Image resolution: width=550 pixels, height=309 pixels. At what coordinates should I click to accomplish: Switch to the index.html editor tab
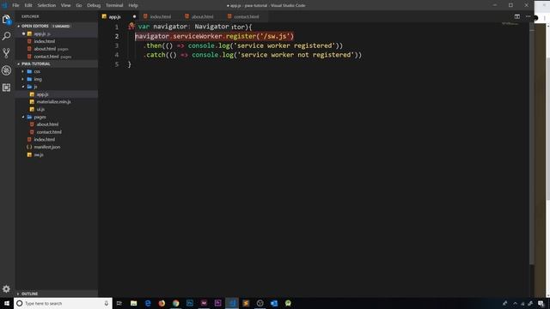pos(161,16)
